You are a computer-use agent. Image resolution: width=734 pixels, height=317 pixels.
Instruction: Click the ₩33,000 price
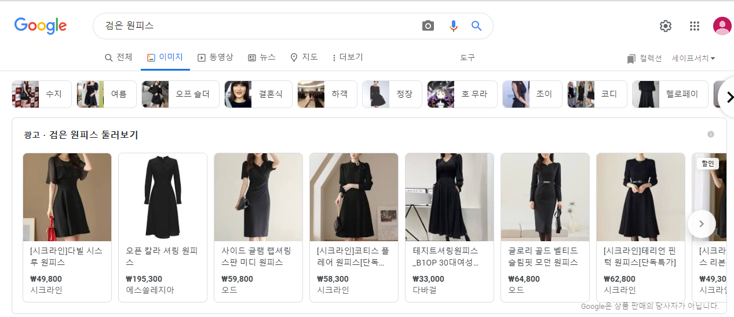coord(428,279)
